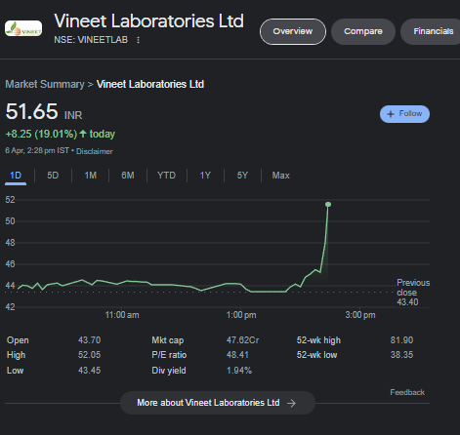This screenshot has height=435, width=460.
Task: Click the 11:00 am axis label
Action: (x=122, y=315)
